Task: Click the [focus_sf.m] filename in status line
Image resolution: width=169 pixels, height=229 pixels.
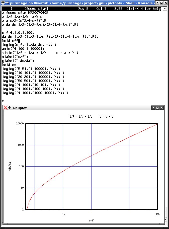Action: click(36, 9)
